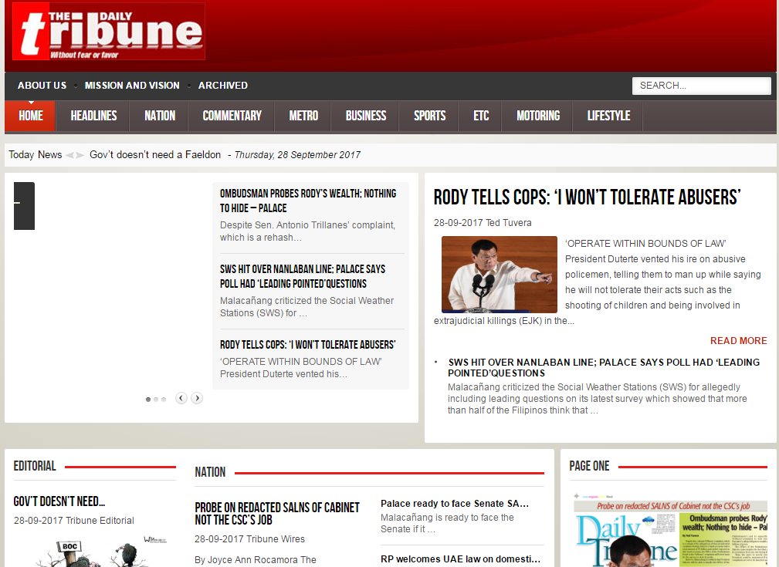
Task: Click READ MORE link
Action: 738,341
